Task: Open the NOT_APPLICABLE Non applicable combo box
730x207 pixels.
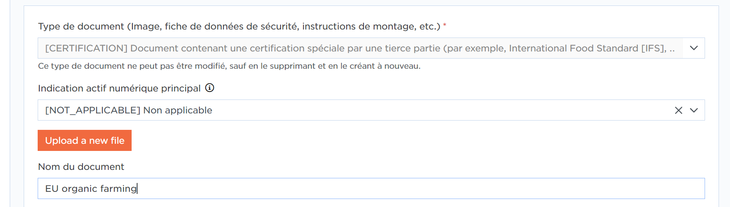Action: point(371,110)
